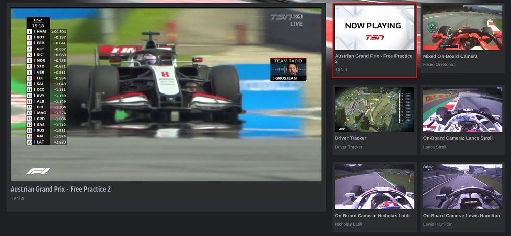Click the HAM row in timing tower
Image resolution: width=511 pixels, height=236 pixels.
point(47,32)
